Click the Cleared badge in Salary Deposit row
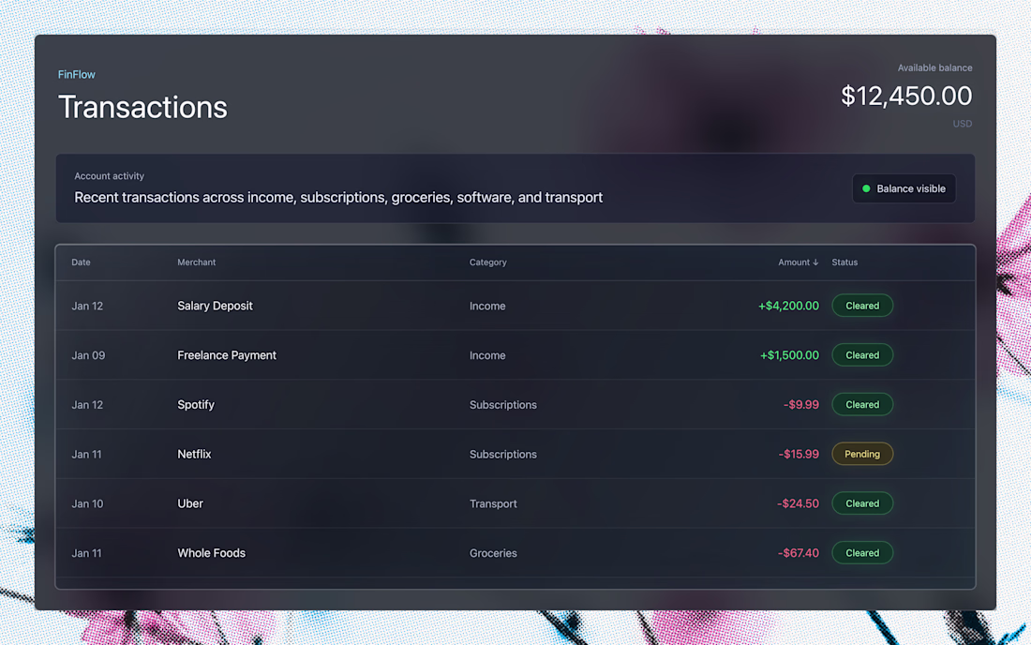The image size is (1031, 645). (x=862, y=306)
